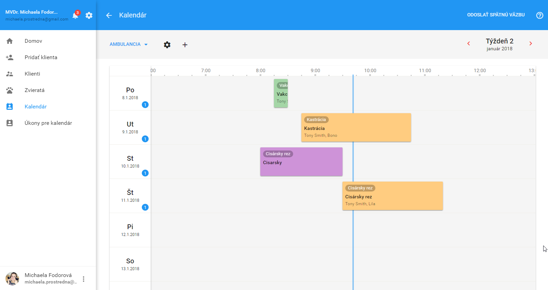Navigate to Domov in sidebar
Screen dimensions: 548x290
(x=33, y=41)
